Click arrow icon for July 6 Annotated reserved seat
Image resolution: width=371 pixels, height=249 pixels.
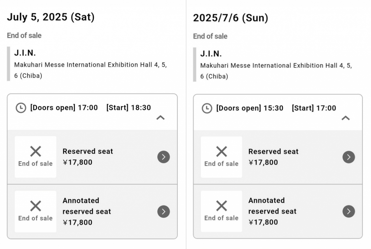coord(348,212)
